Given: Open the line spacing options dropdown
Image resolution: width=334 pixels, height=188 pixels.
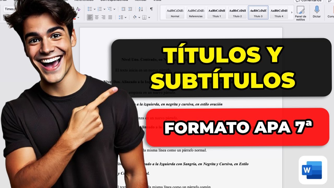Looking at the screenshot, I should point(126,17).
